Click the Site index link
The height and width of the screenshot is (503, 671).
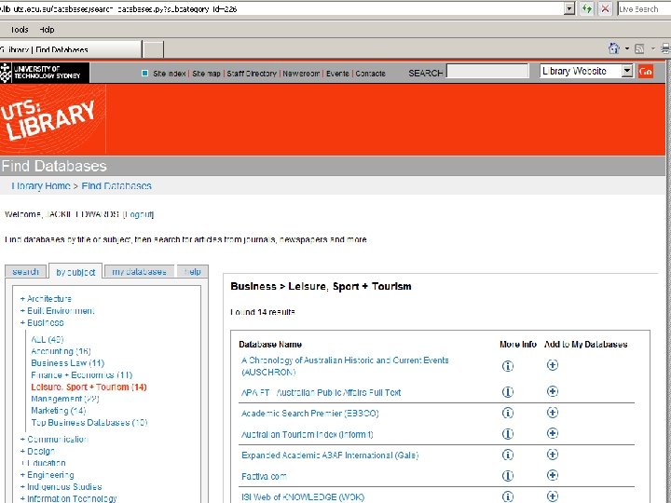tap(169, 74)
